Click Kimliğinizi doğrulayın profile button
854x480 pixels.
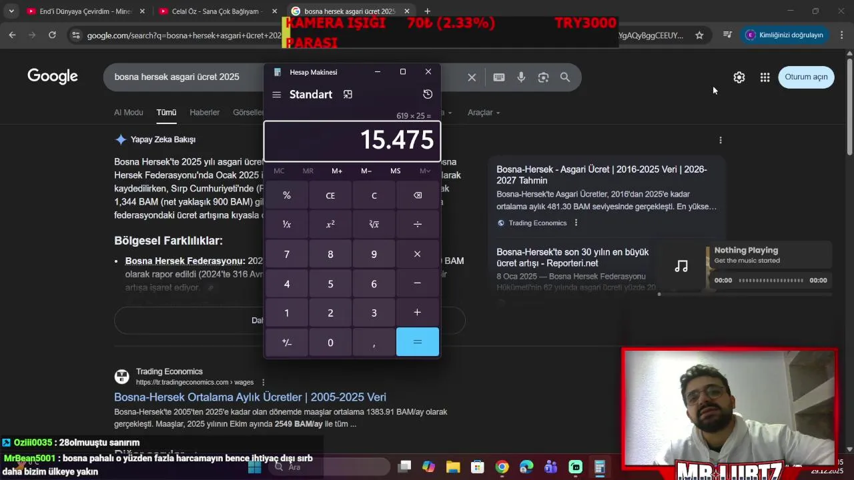click(x=785, y=35)
